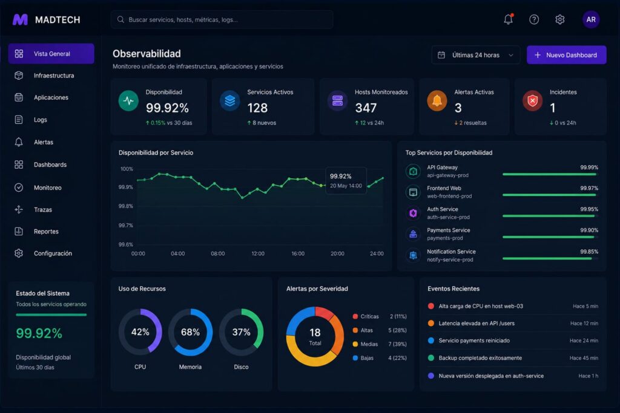The width and height of the screenshot is (620, 413).
Task: Click the Disponibilidad pulse icon
Action: point(128,101)
